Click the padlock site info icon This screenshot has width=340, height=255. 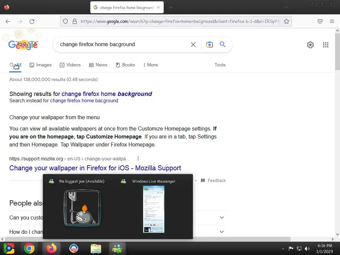point(75,21)
